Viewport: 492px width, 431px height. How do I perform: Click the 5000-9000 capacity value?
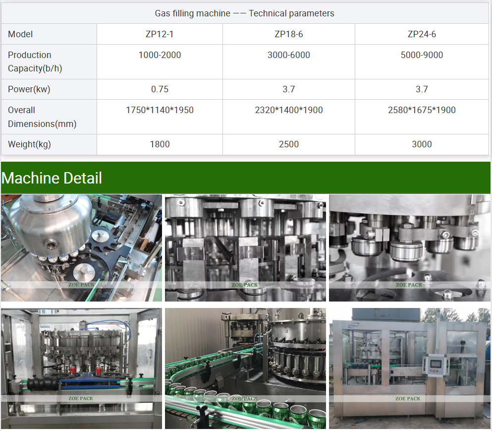tap(422, 55)
